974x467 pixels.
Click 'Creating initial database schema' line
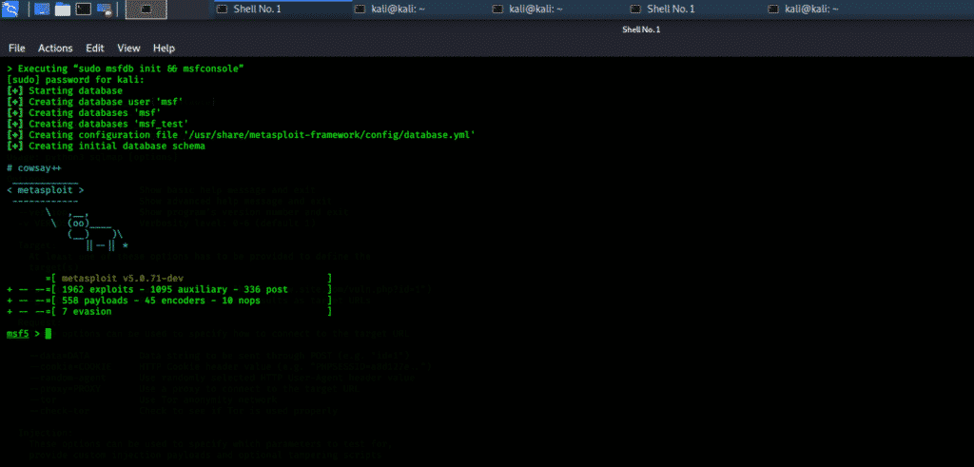click(106, 146)
